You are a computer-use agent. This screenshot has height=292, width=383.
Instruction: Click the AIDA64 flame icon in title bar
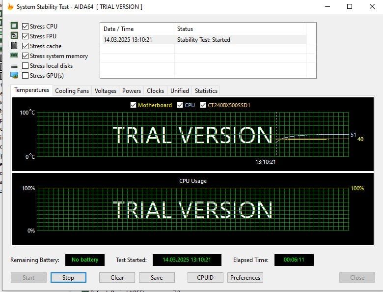coord(10,6)
